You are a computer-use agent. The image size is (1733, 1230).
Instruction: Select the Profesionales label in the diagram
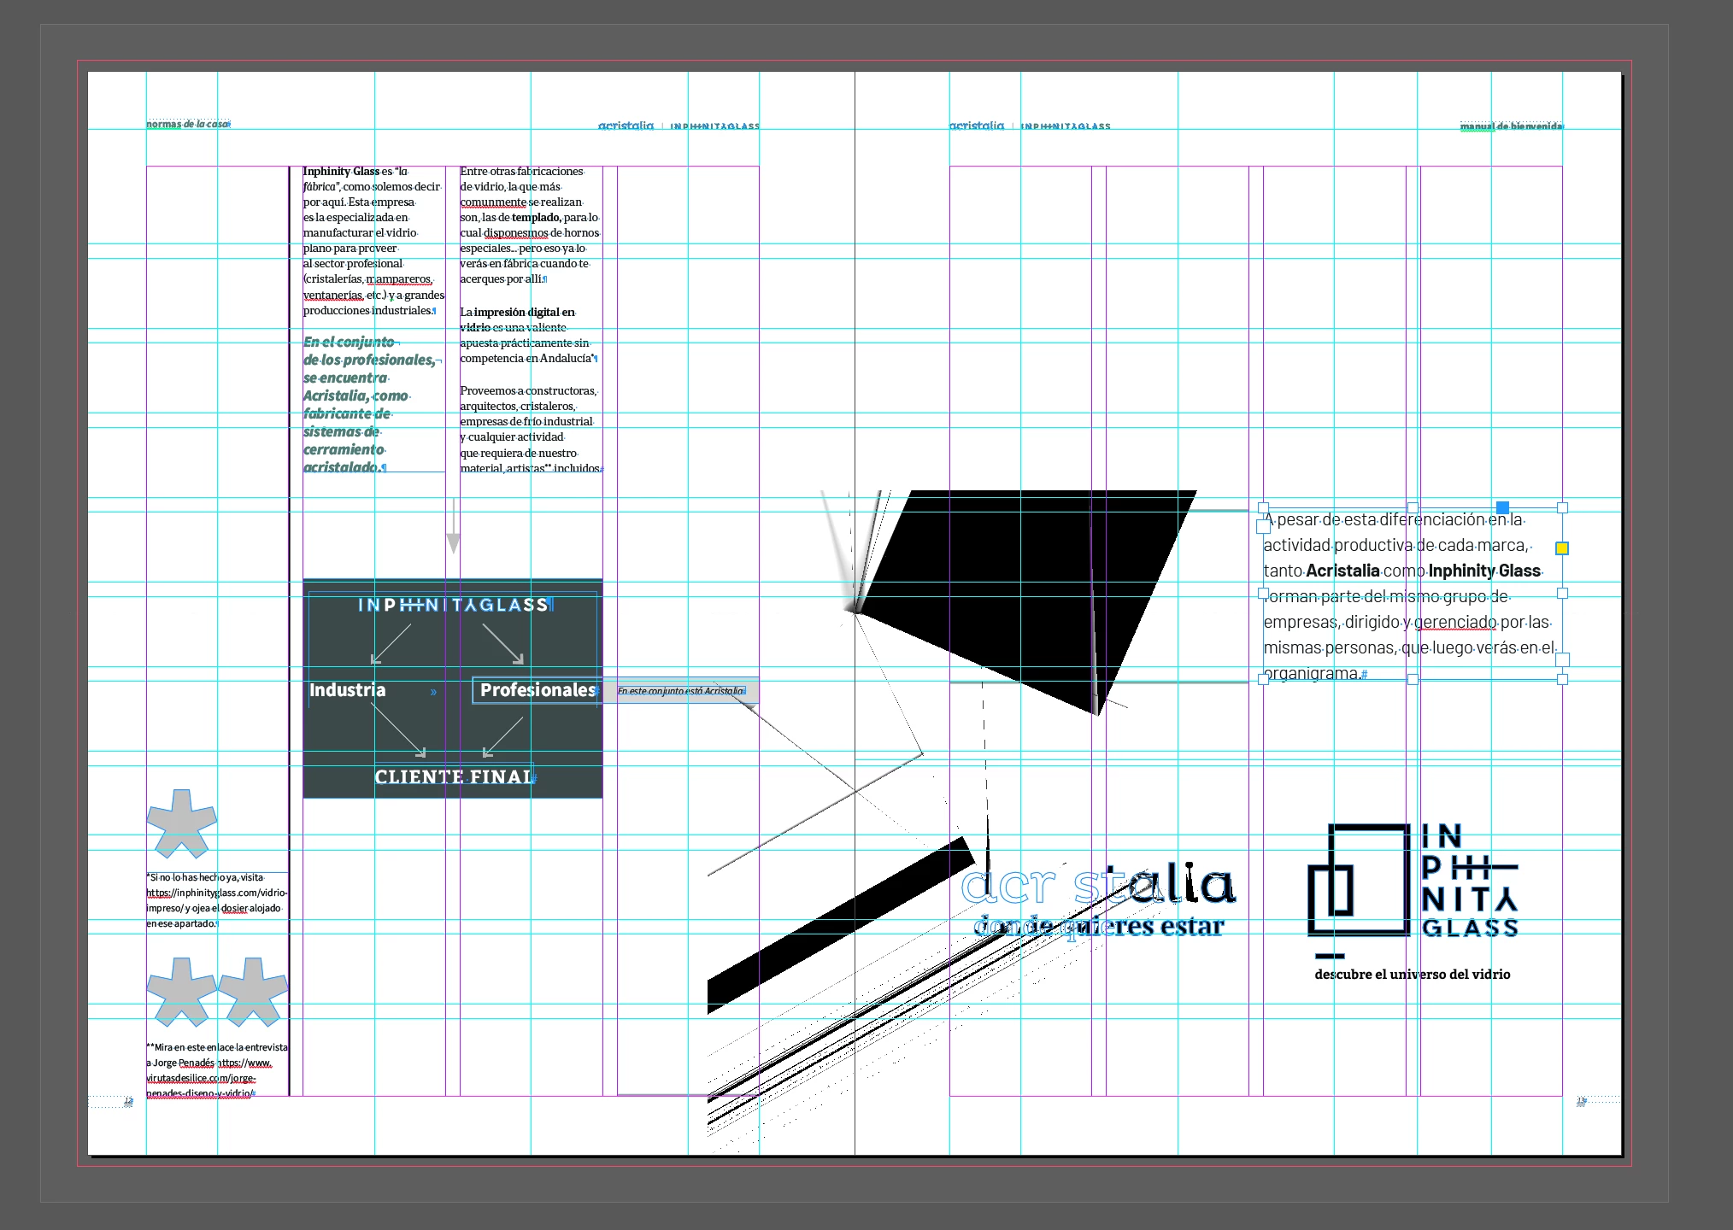coord(538,690)
